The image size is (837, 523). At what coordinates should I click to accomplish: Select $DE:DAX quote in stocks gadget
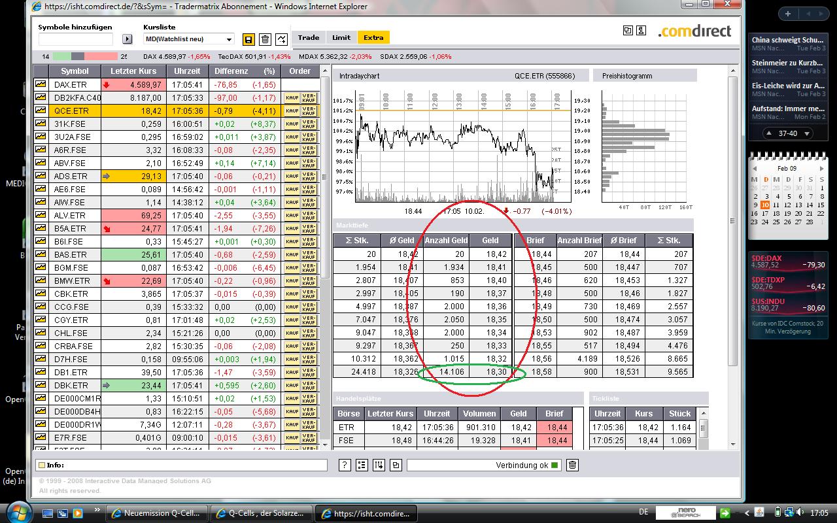point(788,261)
